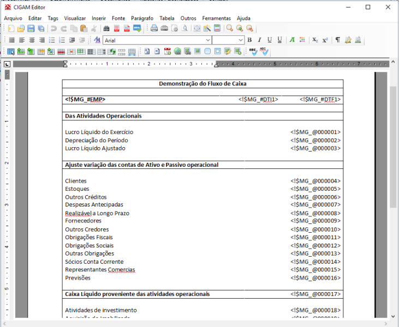Screen dimensions: 399x327
Task: Toggle single Underline formatting
Action: point(270,40)
